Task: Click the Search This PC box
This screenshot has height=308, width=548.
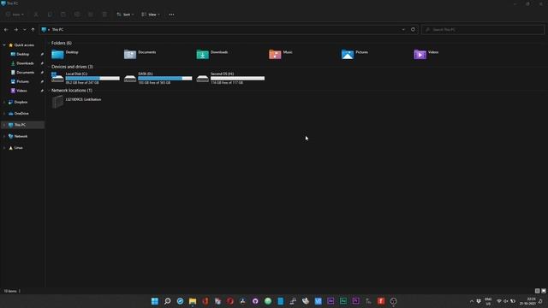Action: pyautogui.click(x=483, y=30)
